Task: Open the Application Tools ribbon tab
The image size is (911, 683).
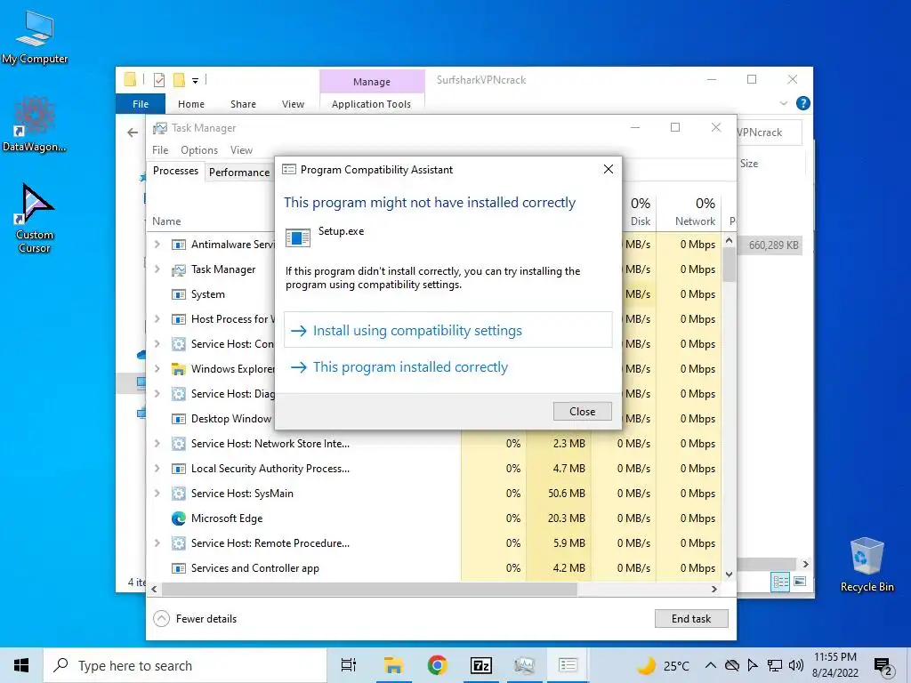Action: [371, 104]
